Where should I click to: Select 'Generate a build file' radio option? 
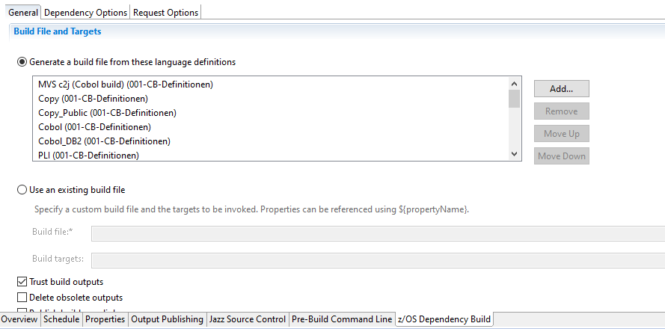22,62
